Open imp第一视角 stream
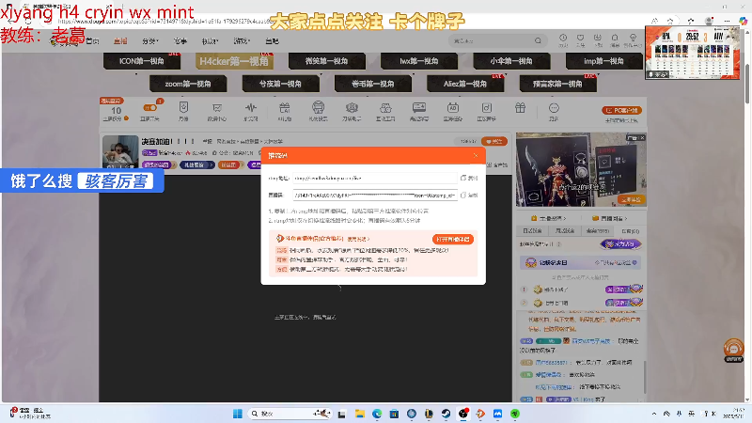This screenshot has height=423, width=752. (603, 61)
